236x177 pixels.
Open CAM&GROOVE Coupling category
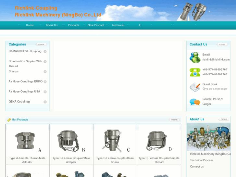click(25, 51)
